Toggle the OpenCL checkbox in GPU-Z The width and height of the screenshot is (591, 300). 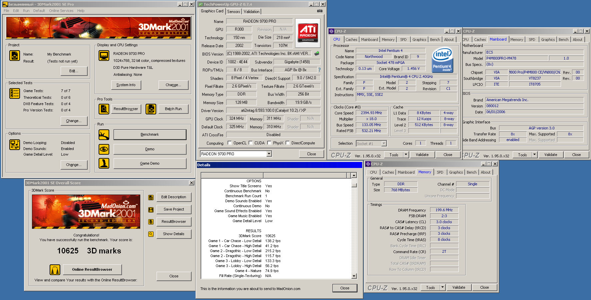pyautogui.click(x=230, y=143)
